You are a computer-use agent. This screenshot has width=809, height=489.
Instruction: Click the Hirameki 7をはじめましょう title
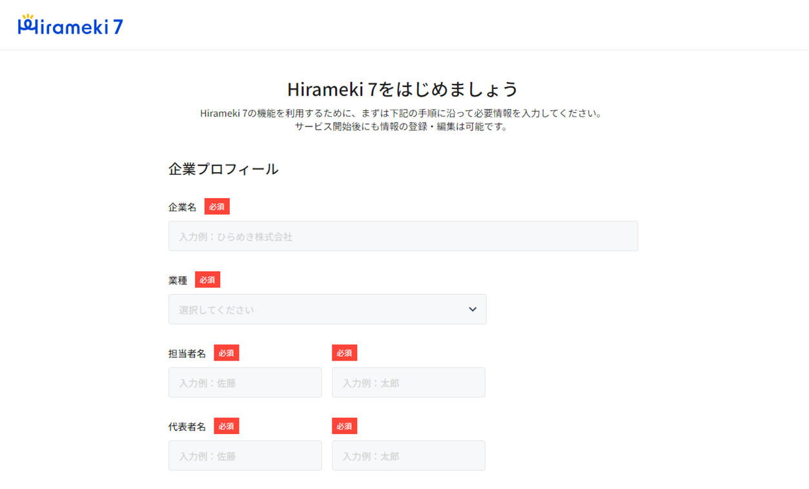[x=403, y=88]
